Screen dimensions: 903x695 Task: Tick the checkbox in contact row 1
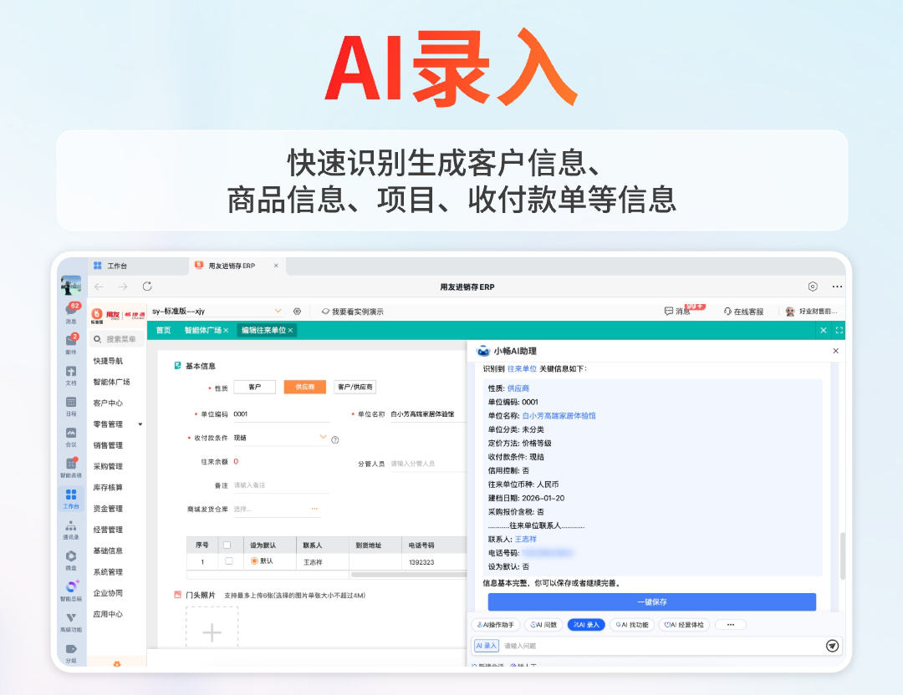(228, 561)
